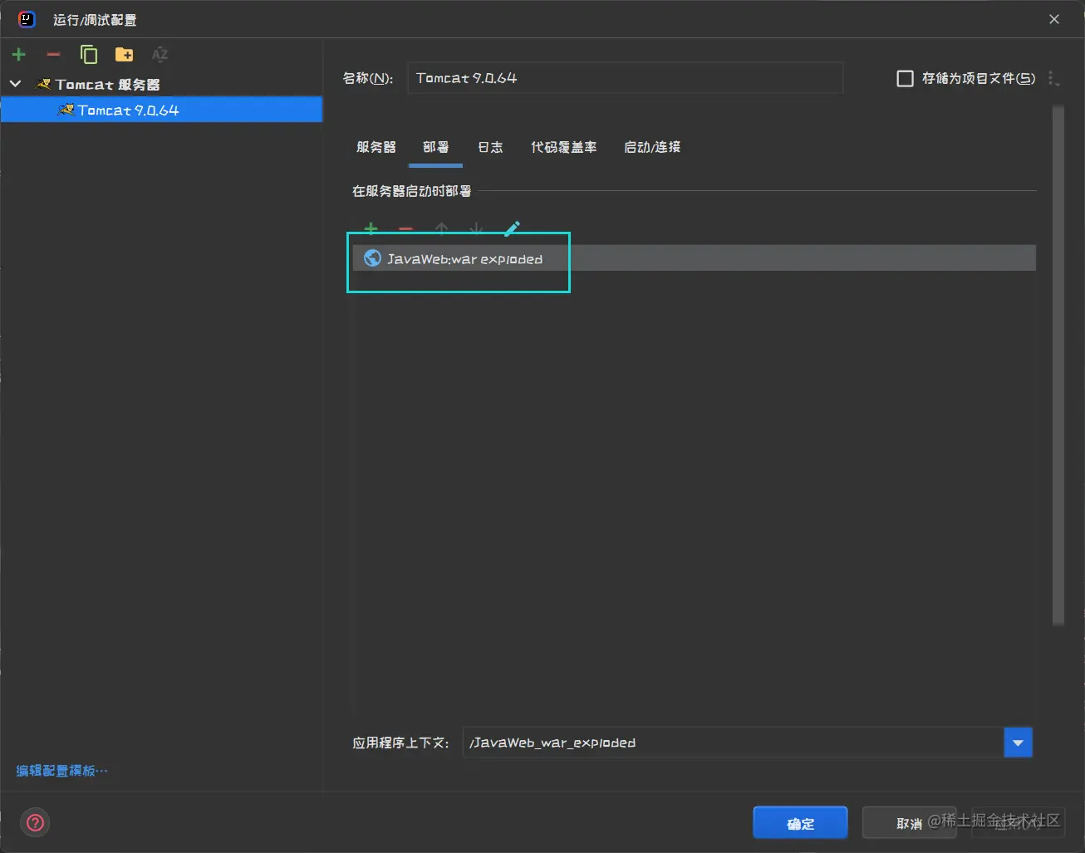This screenshot has height=853, width=1085.
Task: Create new configuration folder
Action: pos(124,55)
